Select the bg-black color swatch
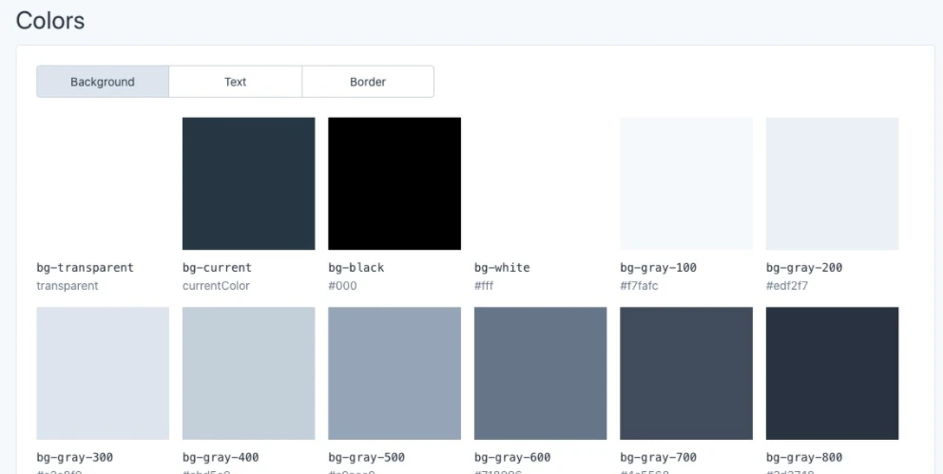Viewport: 943px width, 474px height. (x=395, y=183)
